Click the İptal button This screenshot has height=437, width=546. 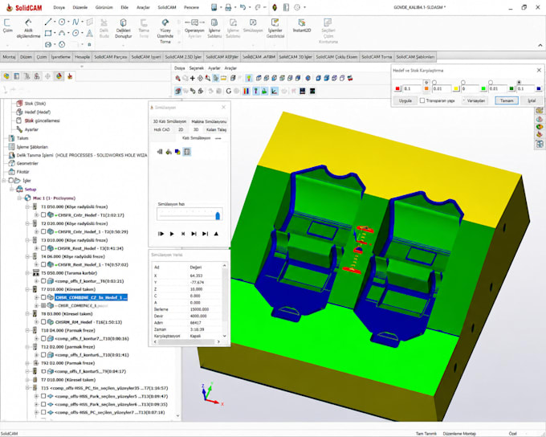(532, 100)
